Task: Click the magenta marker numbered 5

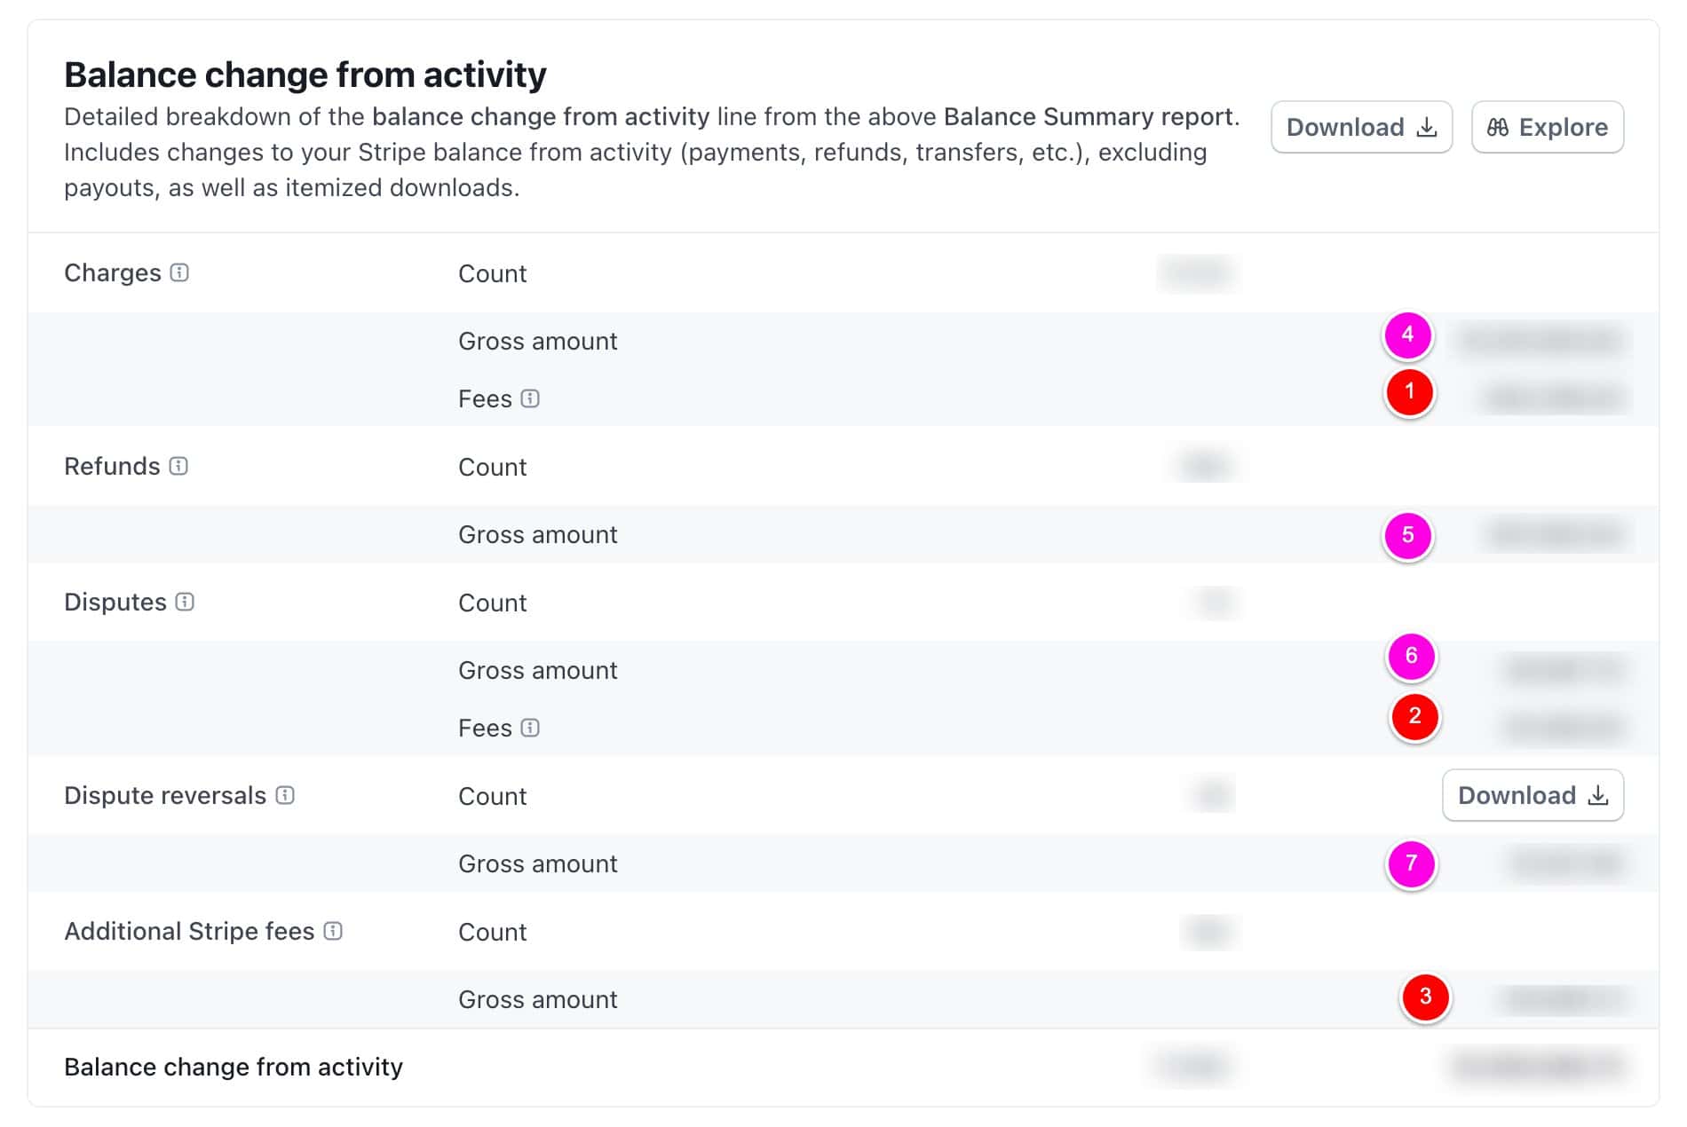Action: pos(1407,535)
